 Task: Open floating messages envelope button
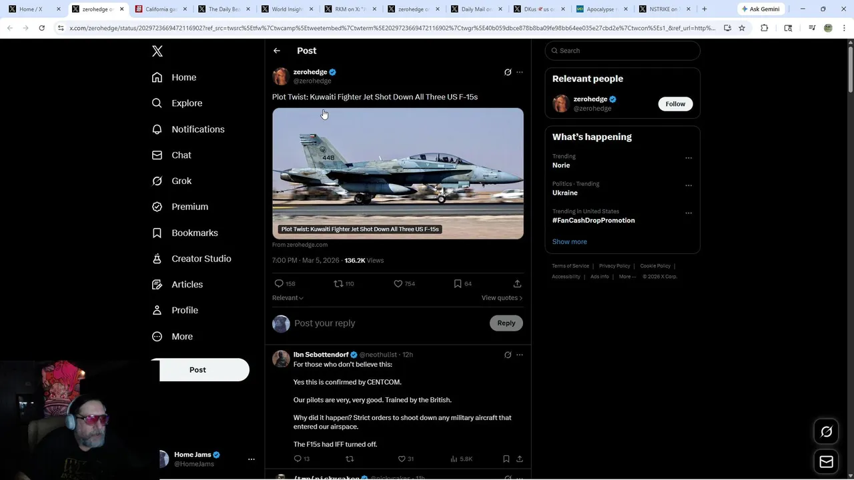826,462
